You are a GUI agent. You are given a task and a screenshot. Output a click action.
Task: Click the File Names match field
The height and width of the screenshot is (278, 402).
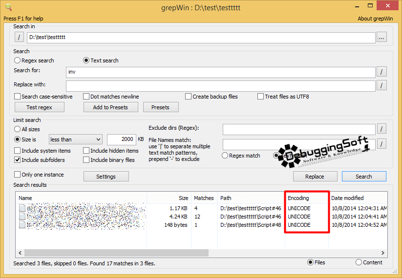tap(299, 145)
